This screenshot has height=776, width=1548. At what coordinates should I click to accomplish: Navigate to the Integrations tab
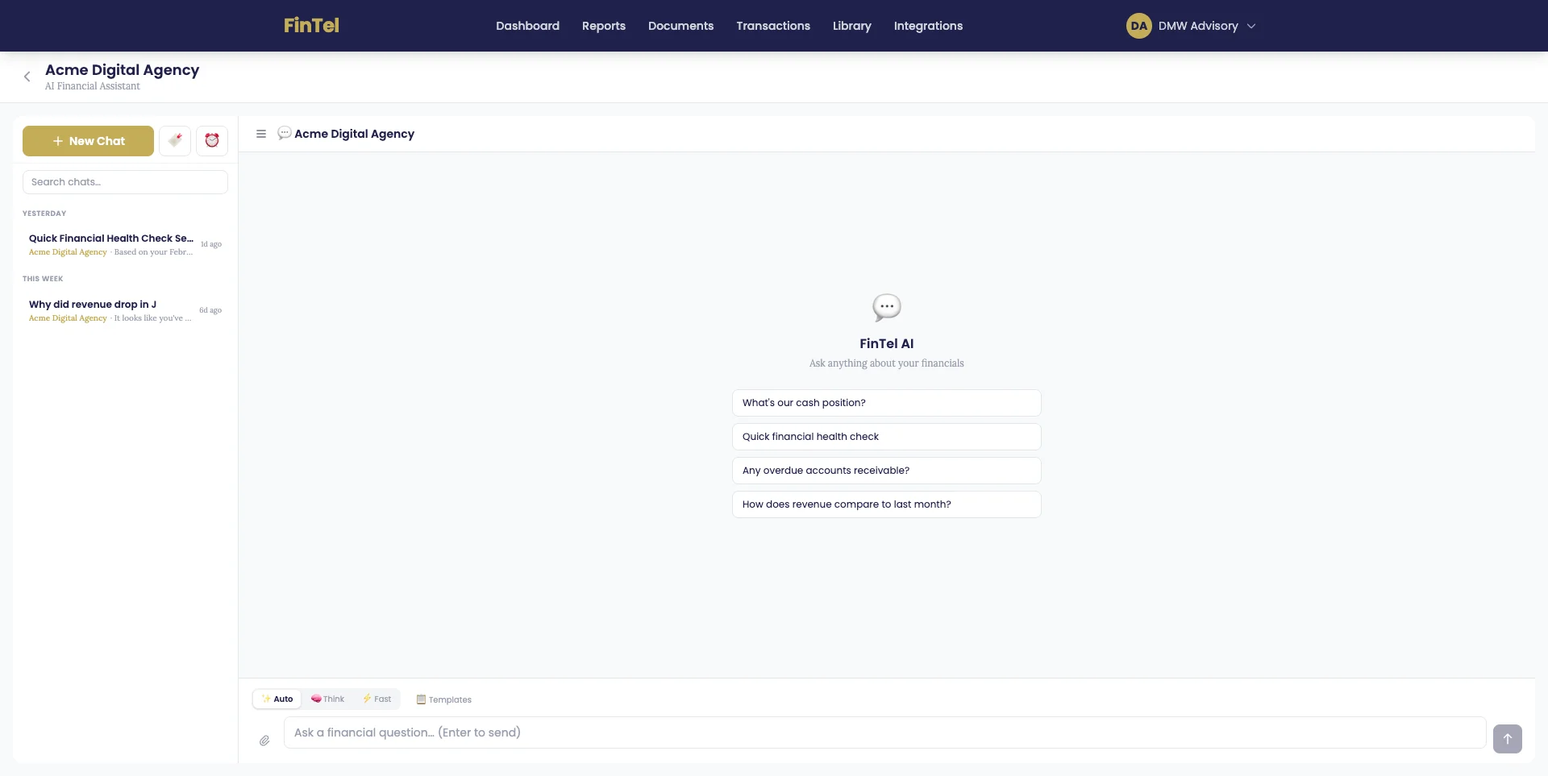point(927,26)
